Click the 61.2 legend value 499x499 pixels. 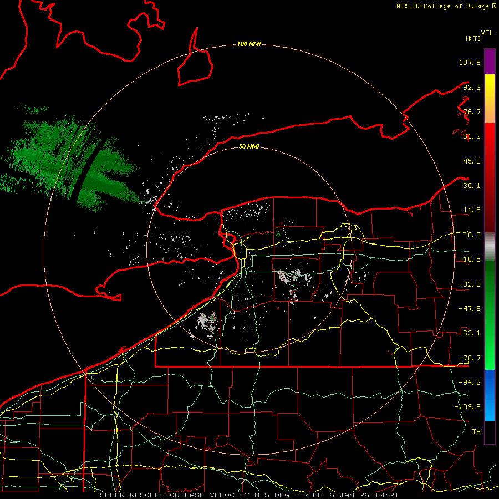pyautogui.click(x=472, y=136)
